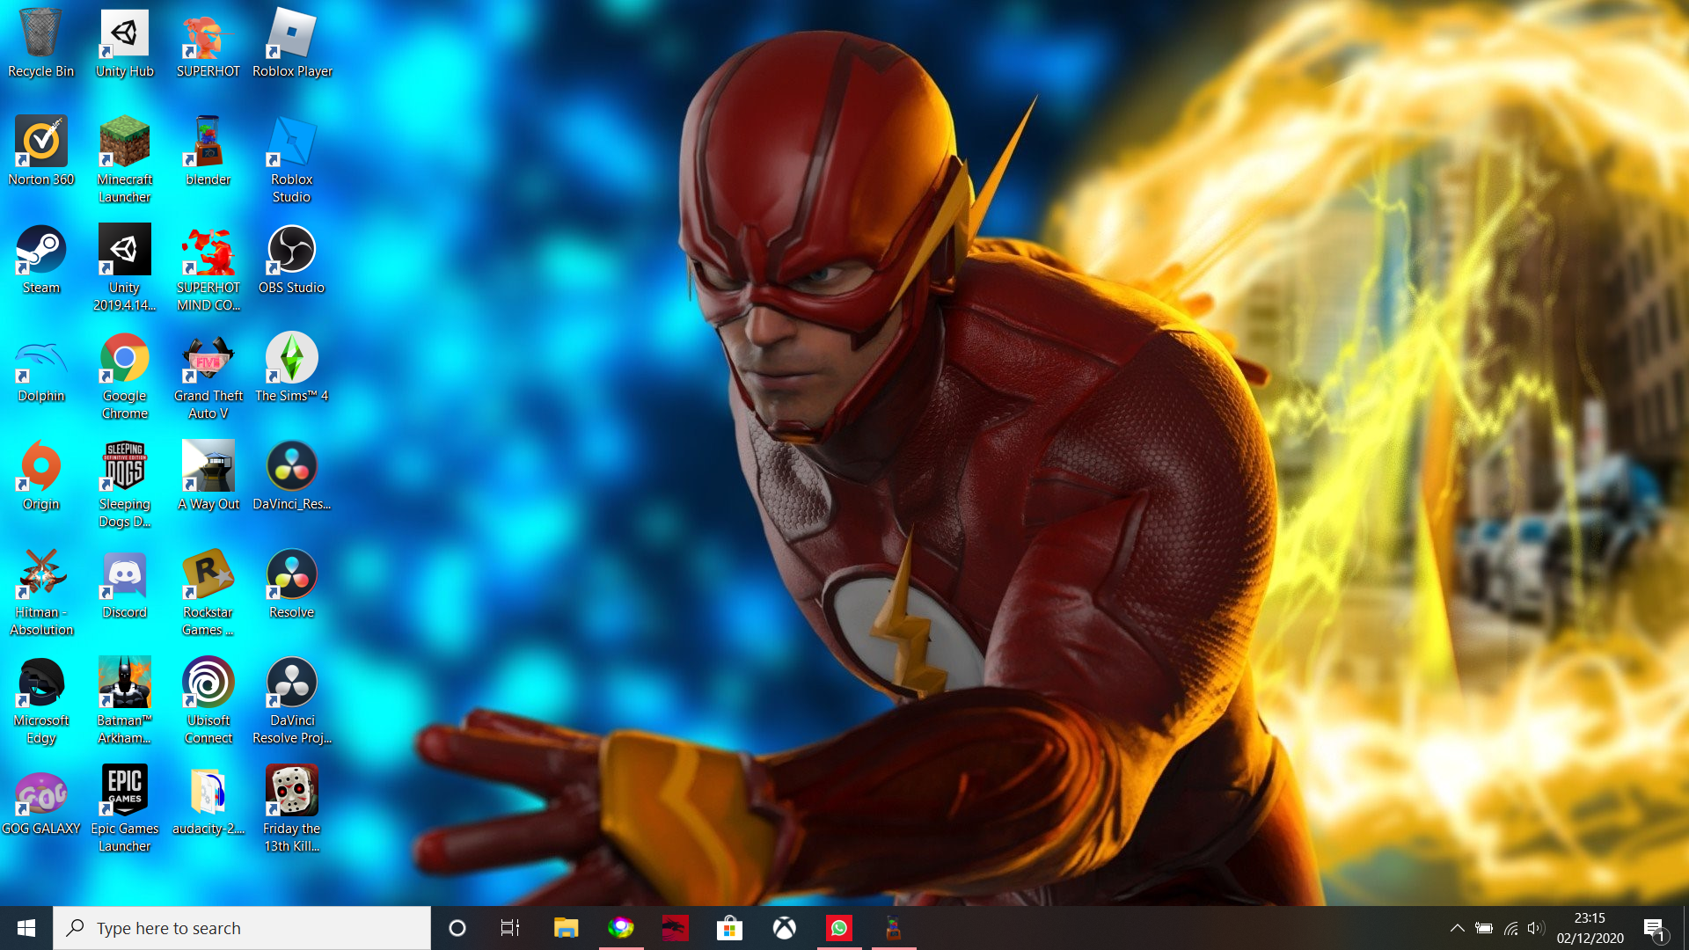Screen dimensions: 1689x950
Task: Select the Roblox Studio shortcut
Action: 292,160
